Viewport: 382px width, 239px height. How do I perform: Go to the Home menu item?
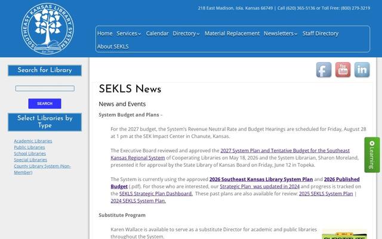tap(105, 33)
